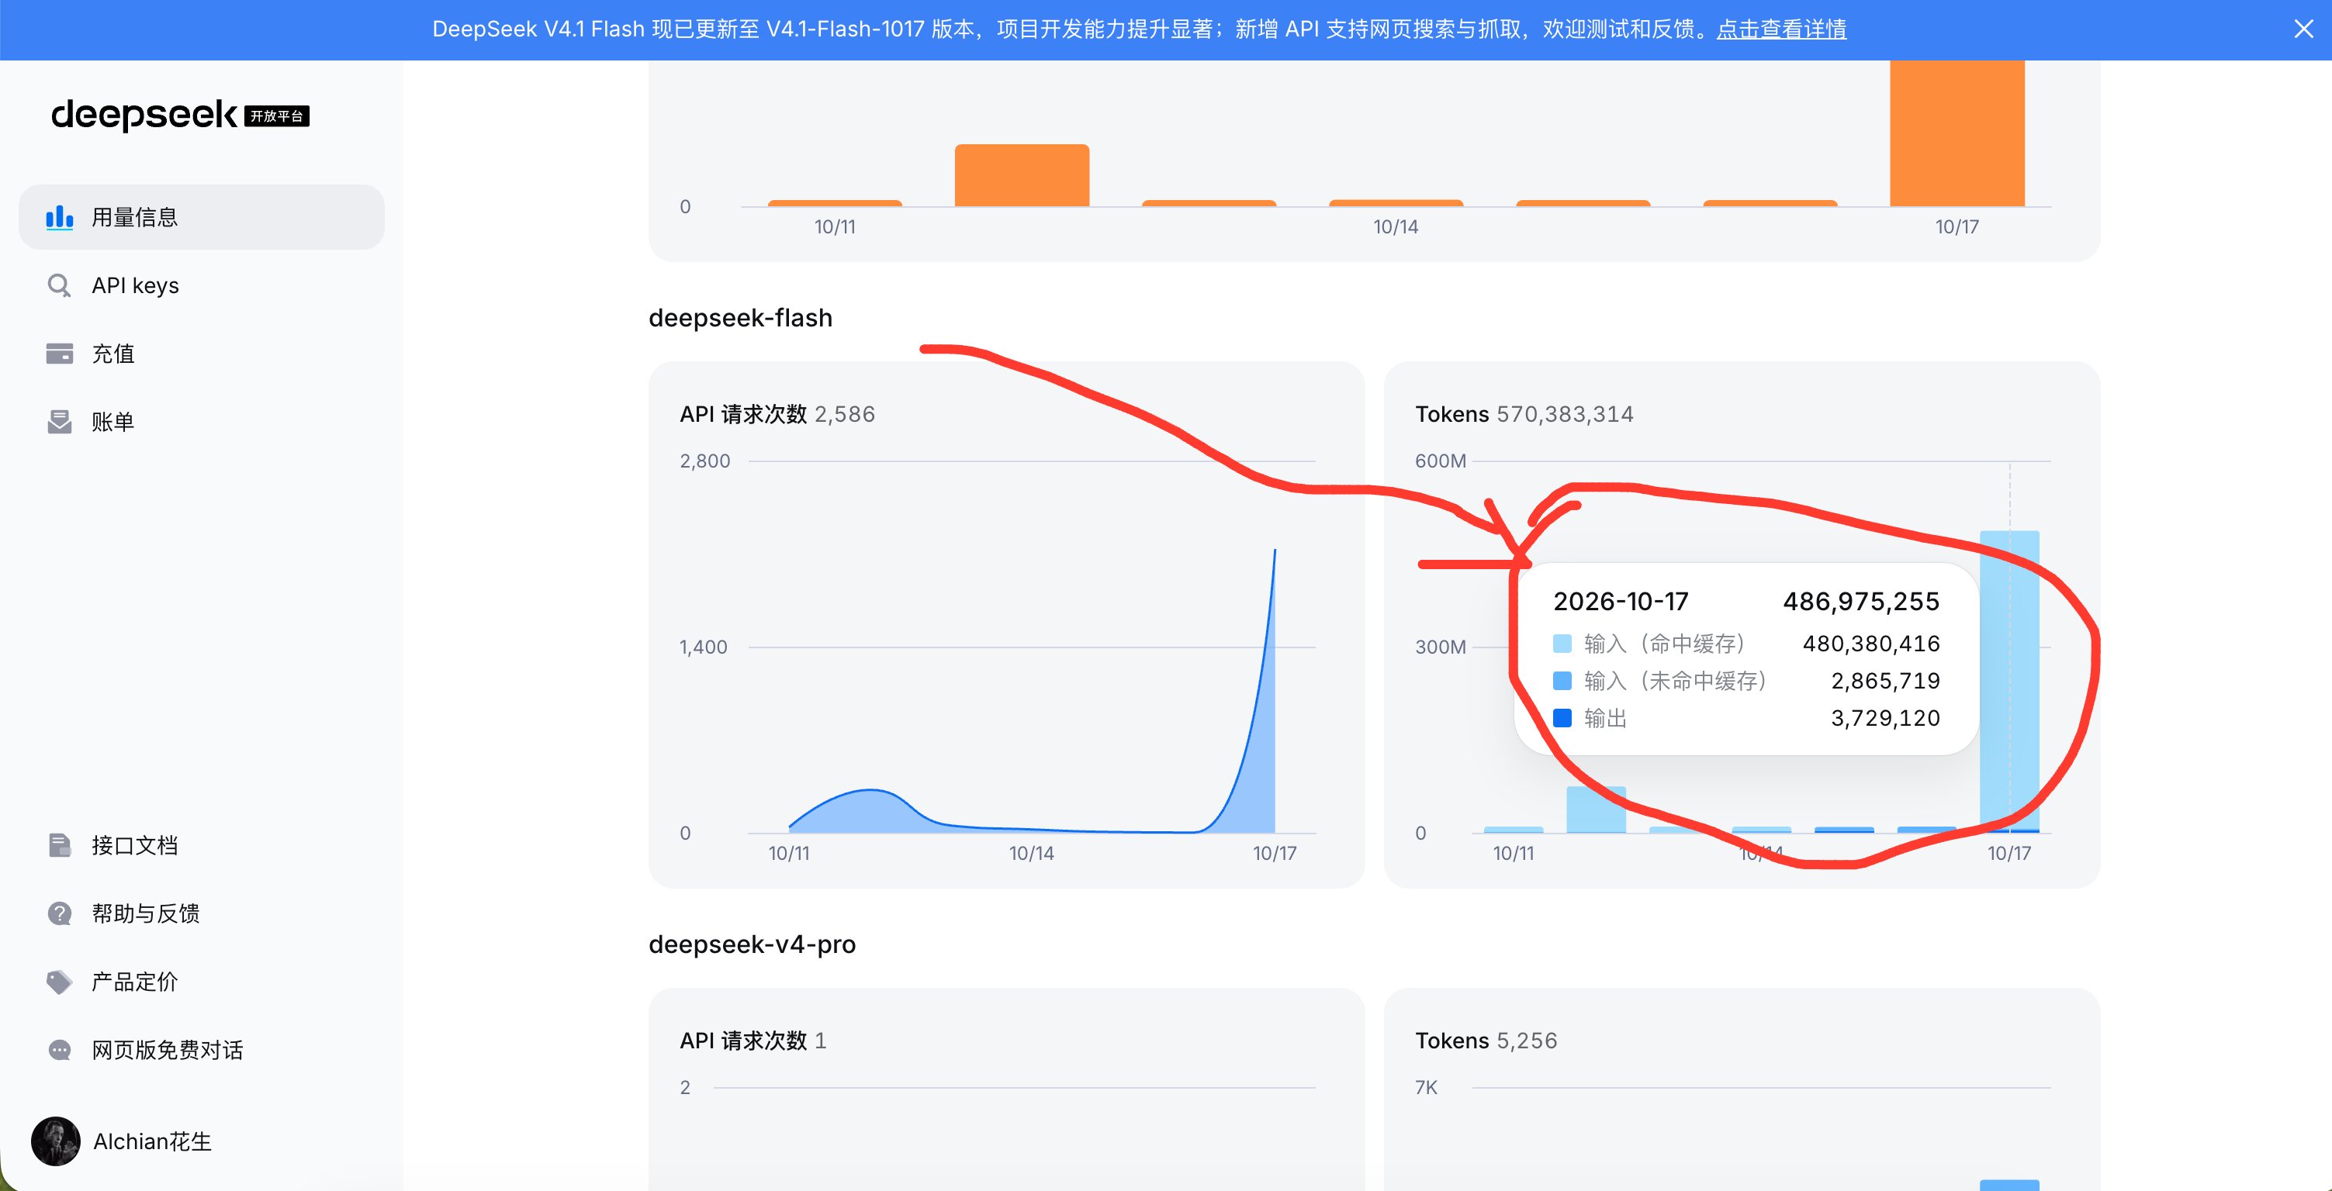
Task: Click the 3,729,120 output value
Action: point(1886,718)
